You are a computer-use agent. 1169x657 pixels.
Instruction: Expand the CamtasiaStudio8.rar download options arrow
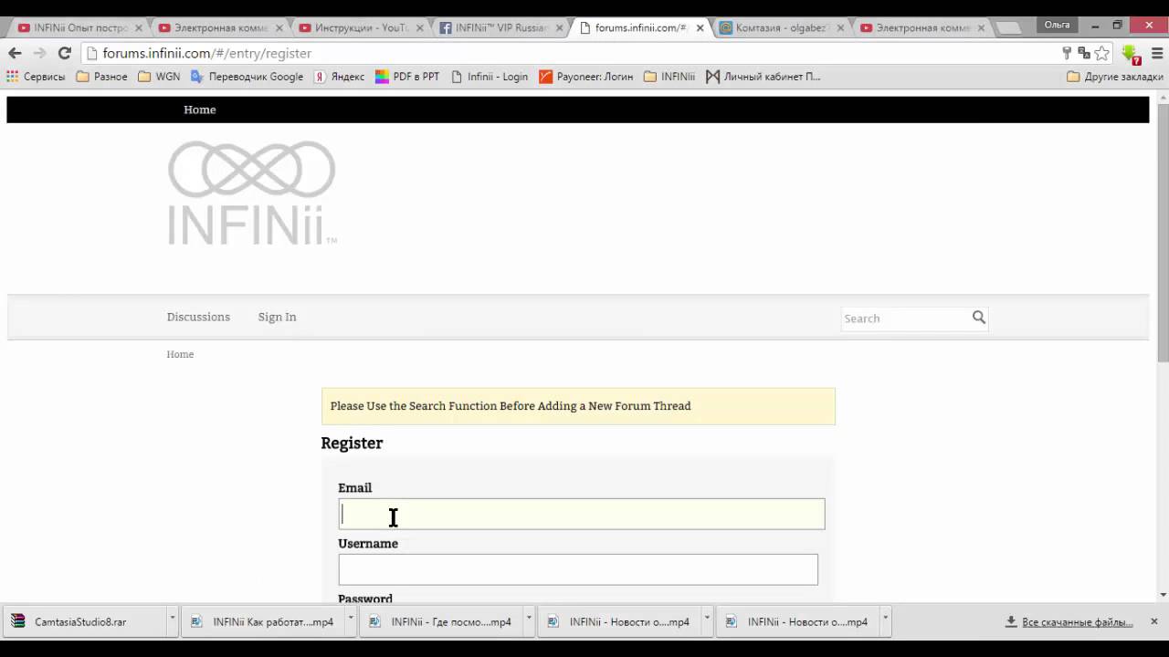point(172,620)
